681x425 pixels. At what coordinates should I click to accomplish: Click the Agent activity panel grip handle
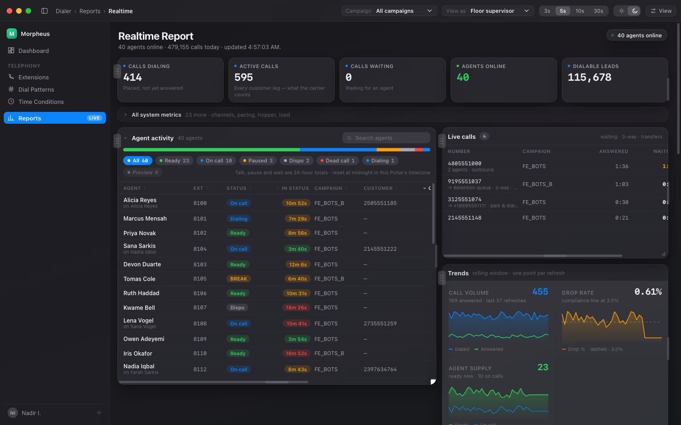[117, 141]
